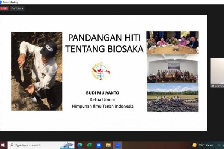This screenshot has width=224, height=149.
Task: Click the soil digging photo on slide
Action: [37, 71]
